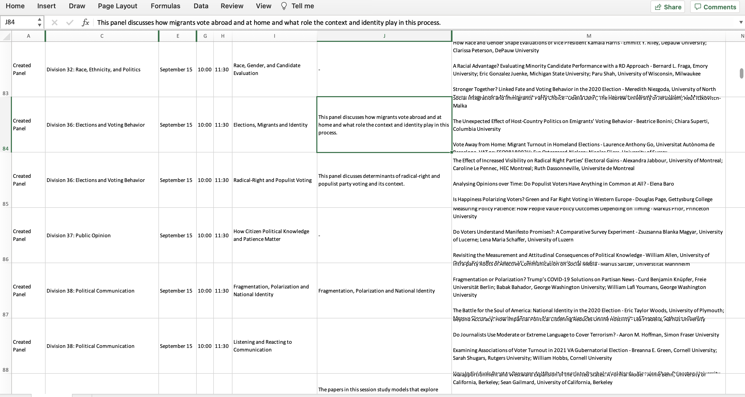Screen dimensions: 745x397
Task: Switch to the Formulas tab
Action: coord(165,6)
